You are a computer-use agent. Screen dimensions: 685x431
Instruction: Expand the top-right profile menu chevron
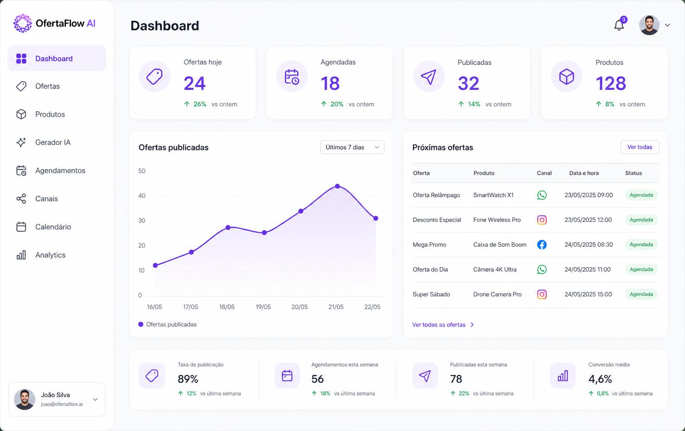pos(667,25)
